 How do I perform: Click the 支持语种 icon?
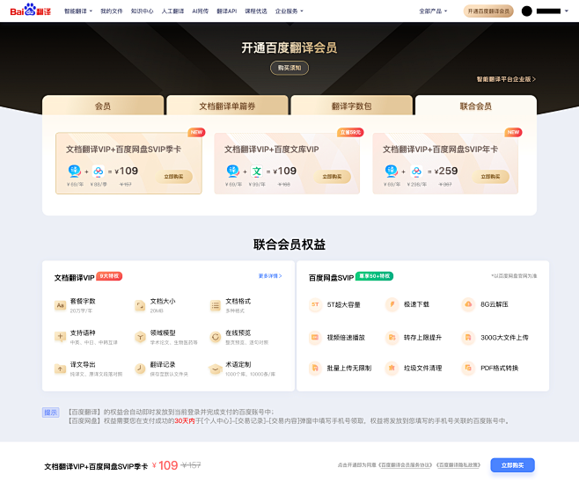(60, 337)
